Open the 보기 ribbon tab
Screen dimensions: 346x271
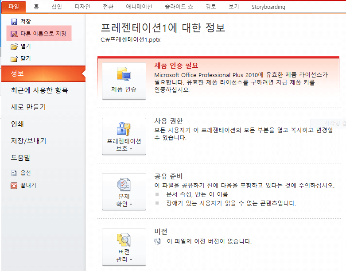233,7
